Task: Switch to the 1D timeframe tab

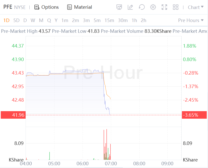Action: coord(6,20)
